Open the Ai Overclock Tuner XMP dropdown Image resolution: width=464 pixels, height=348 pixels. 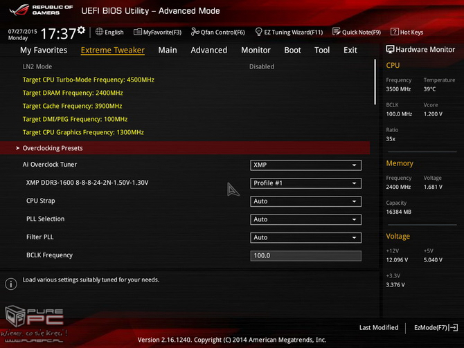pos(305,165)
